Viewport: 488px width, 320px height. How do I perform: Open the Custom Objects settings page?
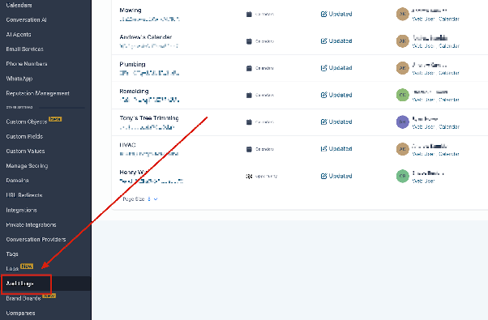(x=27, y=122)
